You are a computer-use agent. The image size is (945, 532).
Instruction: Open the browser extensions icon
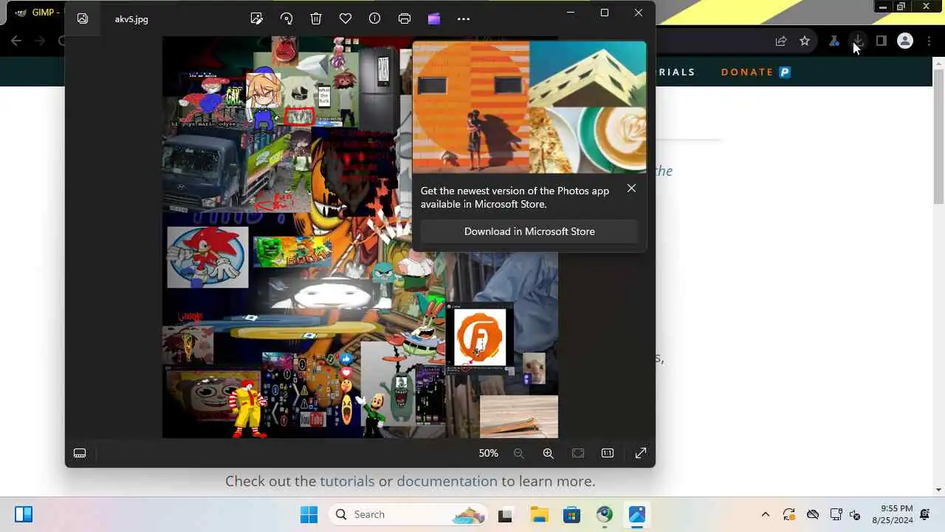click(x=834, y=41)
